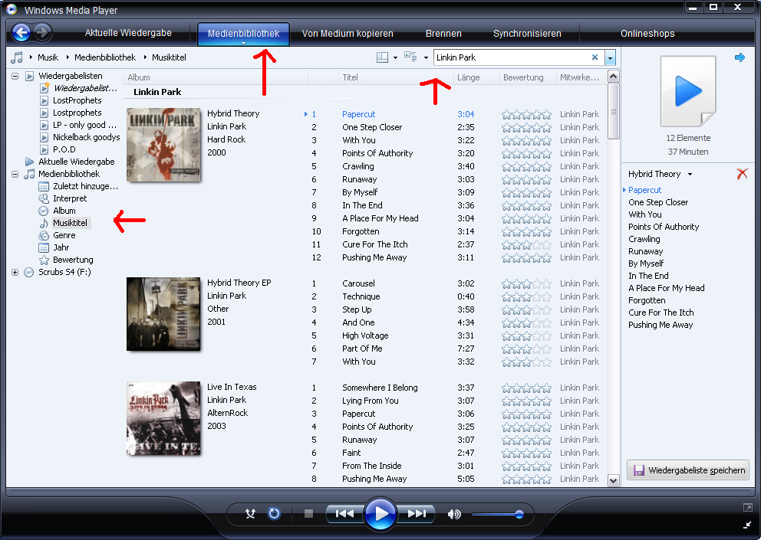The image size is (761, 540).
Task: Toggle repeat playback mode
Action: tap(274, 514)
